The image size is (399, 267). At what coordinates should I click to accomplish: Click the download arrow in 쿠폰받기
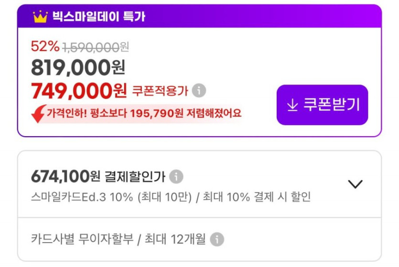point(292,105)
